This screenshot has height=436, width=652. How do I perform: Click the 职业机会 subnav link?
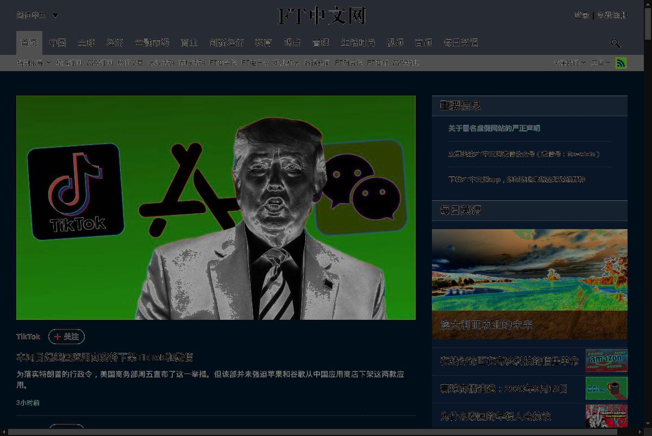pos(287,63)
